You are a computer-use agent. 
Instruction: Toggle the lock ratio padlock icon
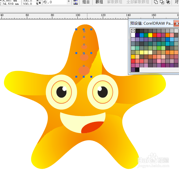(x=40, y=2)
